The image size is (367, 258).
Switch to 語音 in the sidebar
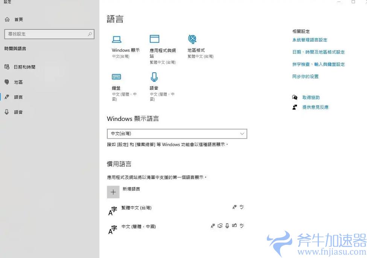pyautogui.click(x=18, y=112)
